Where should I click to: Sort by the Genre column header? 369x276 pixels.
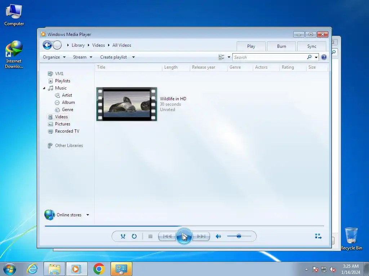pos(240,67)
